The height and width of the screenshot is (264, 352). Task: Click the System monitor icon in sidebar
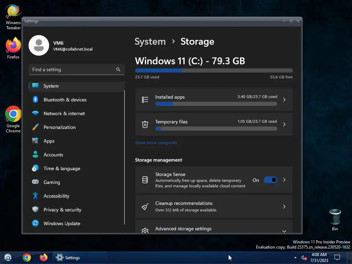(x=35, y=86)
